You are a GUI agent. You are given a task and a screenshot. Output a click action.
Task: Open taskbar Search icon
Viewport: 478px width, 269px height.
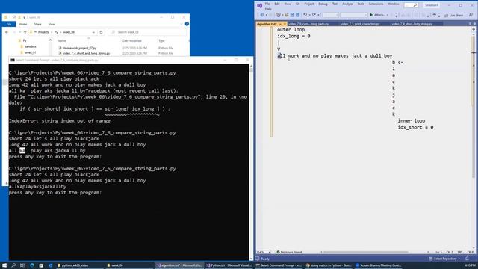13,265
